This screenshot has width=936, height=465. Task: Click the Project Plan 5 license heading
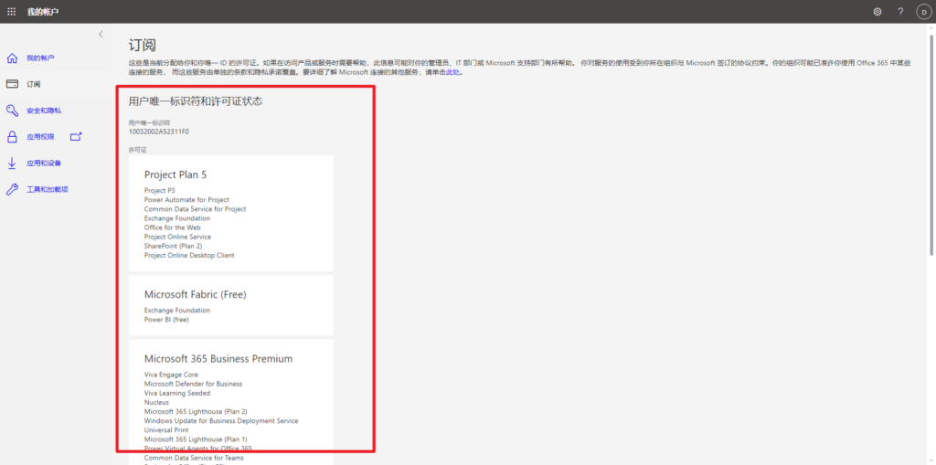pos(181,174)
